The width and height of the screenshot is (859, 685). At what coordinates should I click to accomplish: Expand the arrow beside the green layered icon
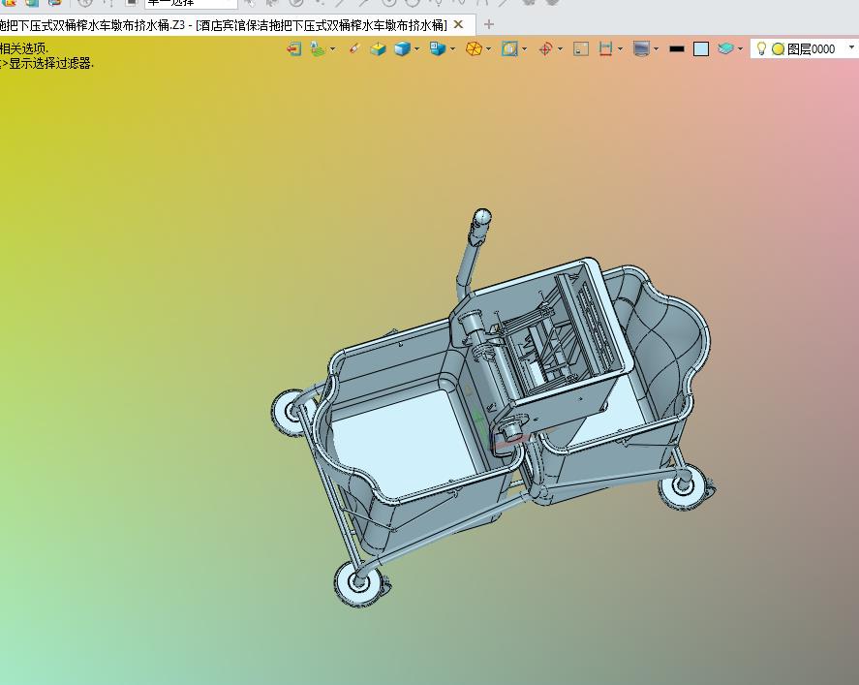[332, 49]
